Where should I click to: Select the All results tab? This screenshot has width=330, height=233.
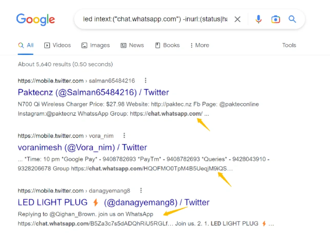tap(26, 45)
